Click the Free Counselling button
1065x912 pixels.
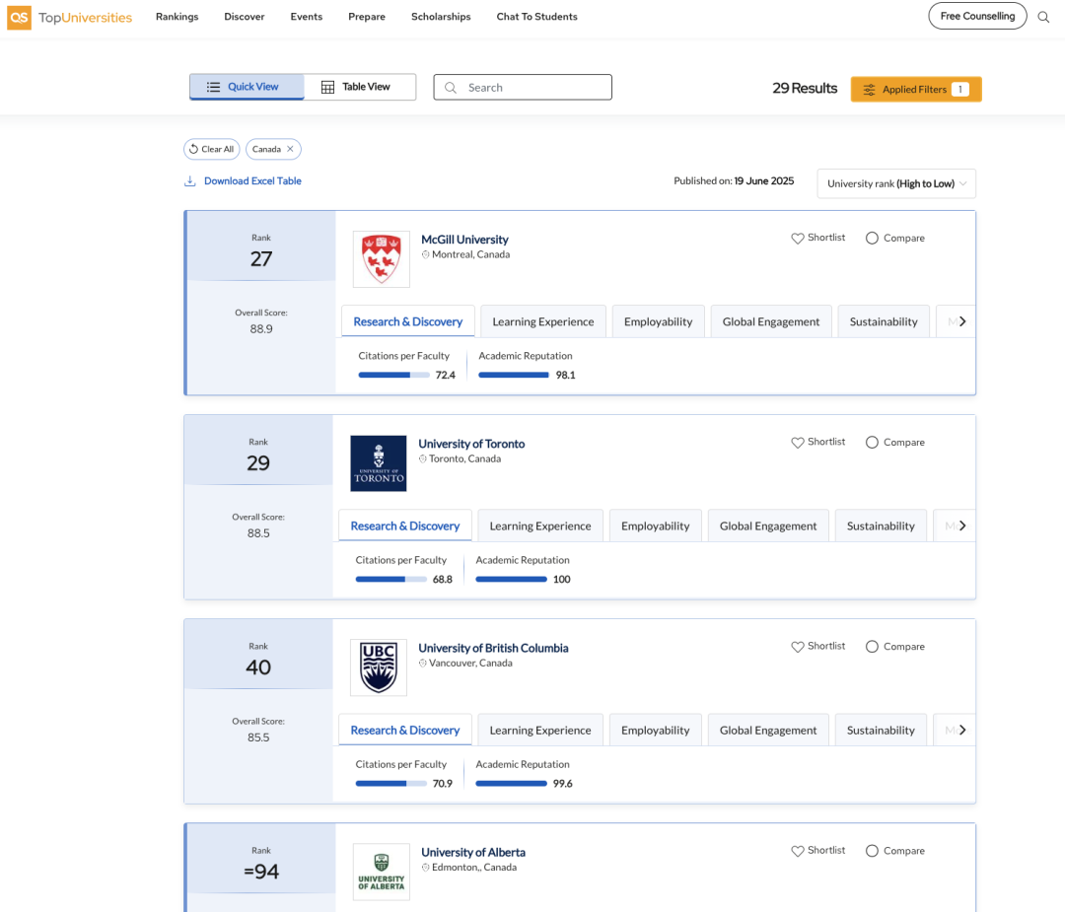coord(977,17)
